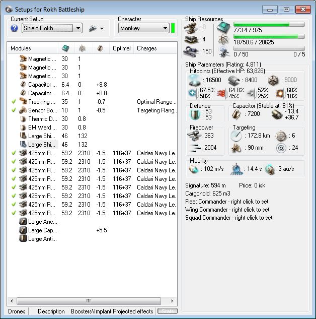The width and height of the screenshot is (316, 319).
Task: Click the horizontal scrollbar right arrow
Action: coord(173,301)
